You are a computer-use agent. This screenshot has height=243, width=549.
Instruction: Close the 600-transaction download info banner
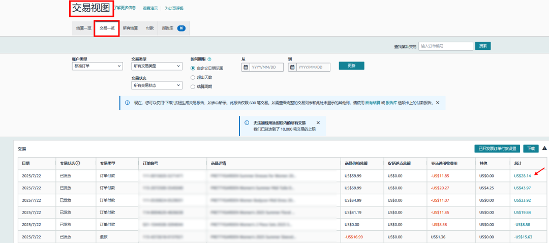pos(438,102)
